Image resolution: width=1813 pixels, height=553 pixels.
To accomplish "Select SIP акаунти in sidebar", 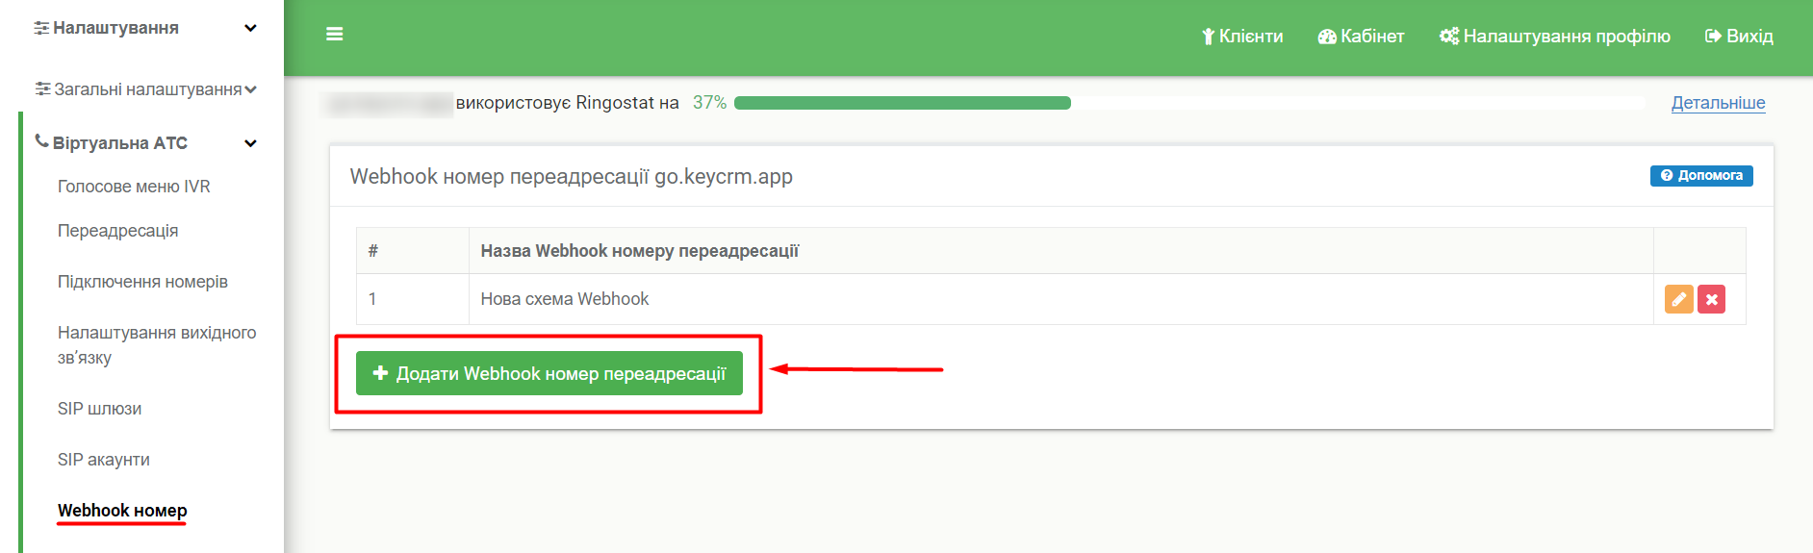I will (x=104, y=460).
